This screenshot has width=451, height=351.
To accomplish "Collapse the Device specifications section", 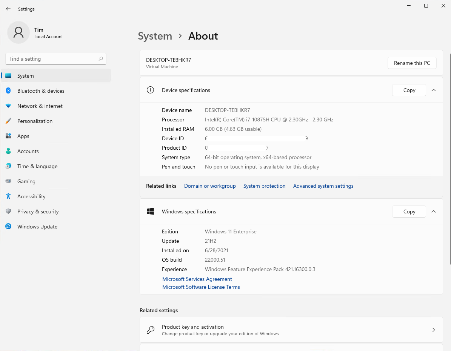I will pyautogui.click(x=434, y=90).
